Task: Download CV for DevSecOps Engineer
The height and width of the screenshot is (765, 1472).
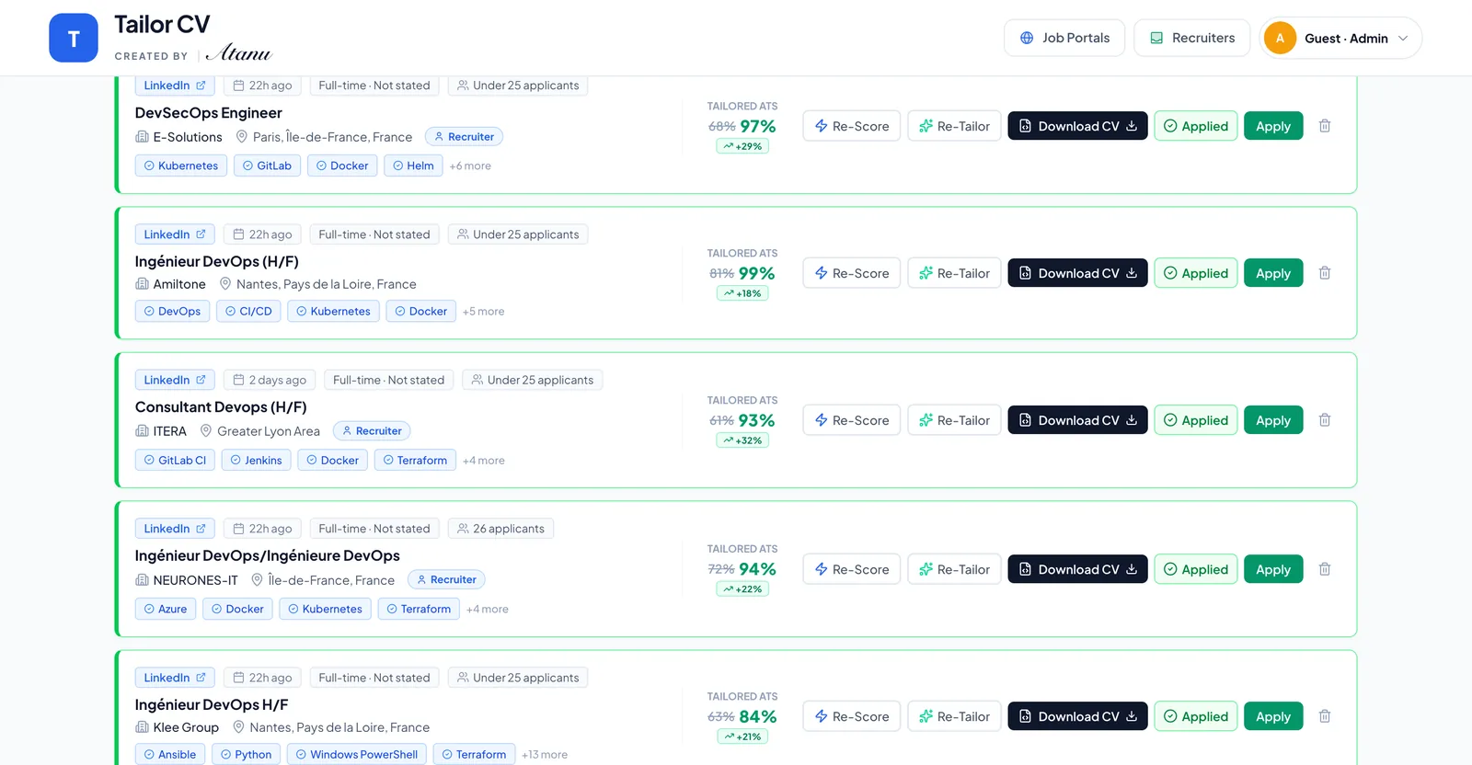Action: tap(1077, 126)
